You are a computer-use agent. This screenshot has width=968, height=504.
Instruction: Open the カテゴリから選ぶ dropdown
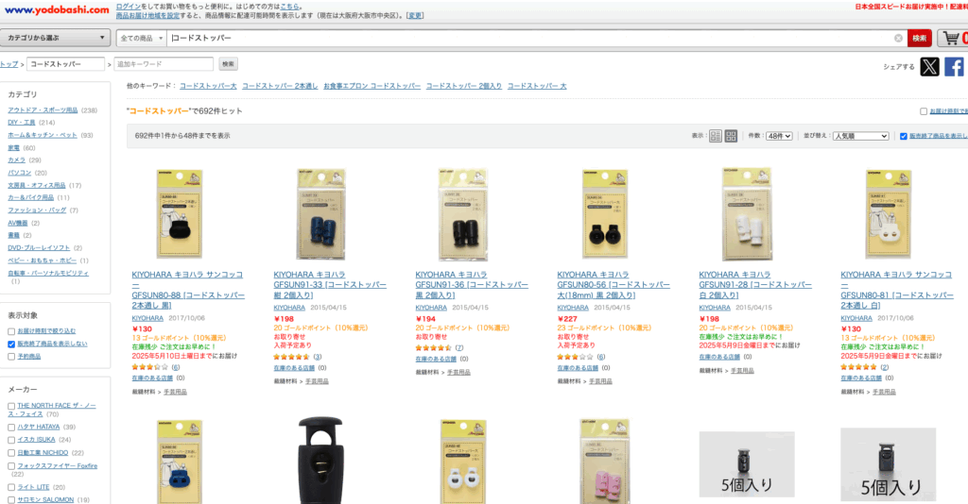point(56,38)
